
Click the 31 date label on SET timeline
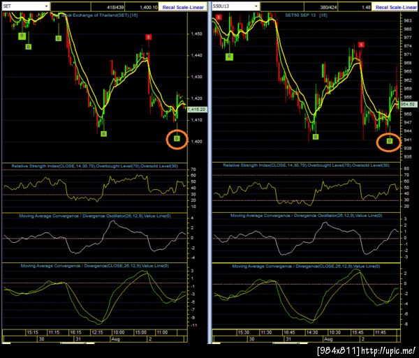[78, 339]
